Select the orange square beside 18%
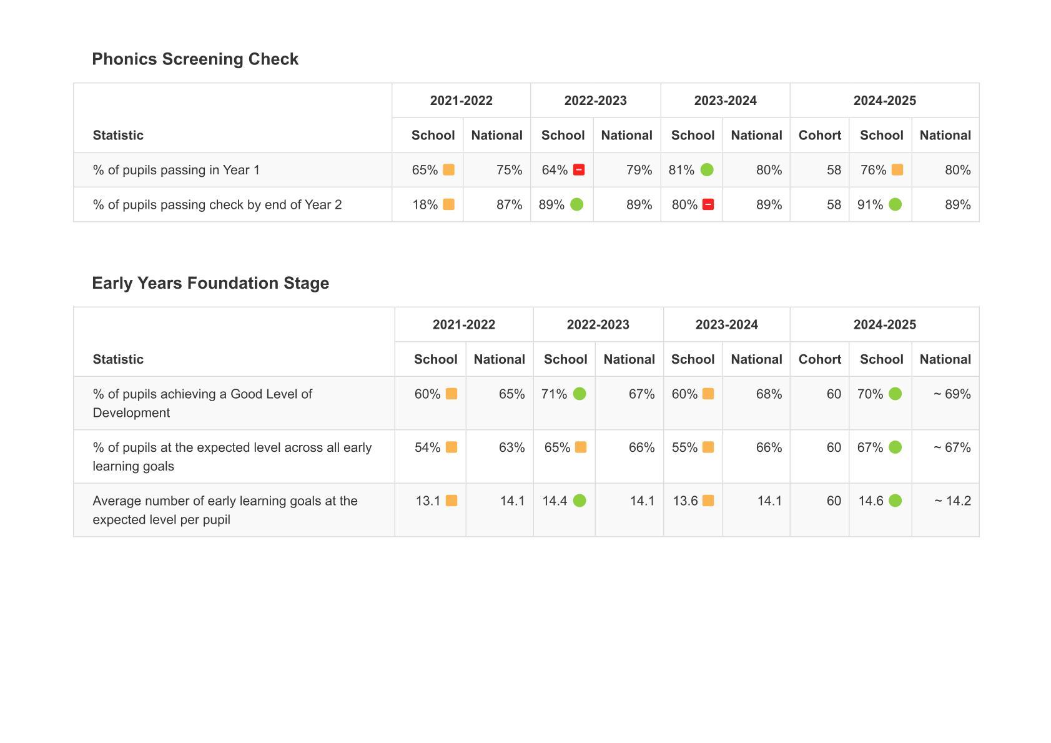Image resolution: width=1051 pixels, height=743 pixels. 448,204
